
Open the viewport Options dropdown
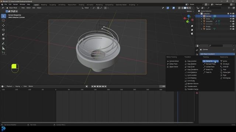pos(190,11)
